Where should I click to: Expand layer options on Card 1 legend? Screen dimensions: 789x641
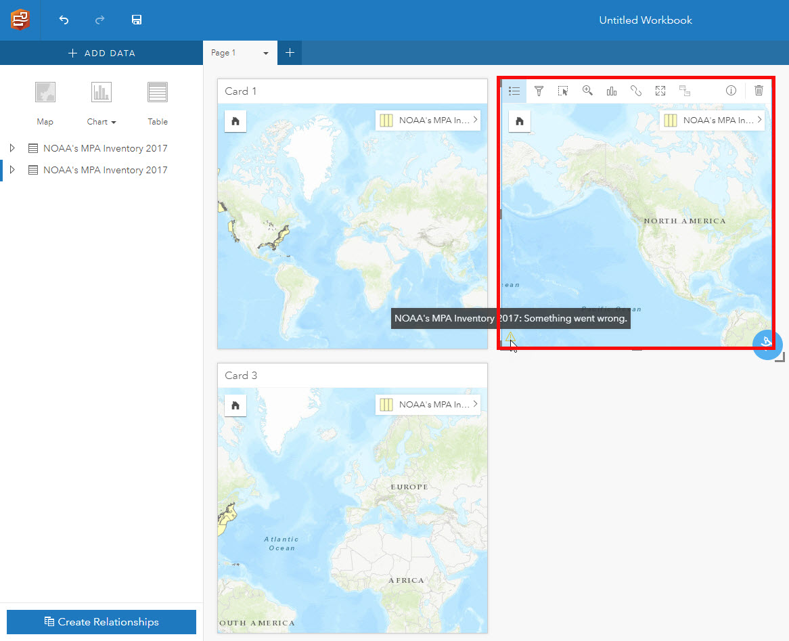tap(475, 120)
